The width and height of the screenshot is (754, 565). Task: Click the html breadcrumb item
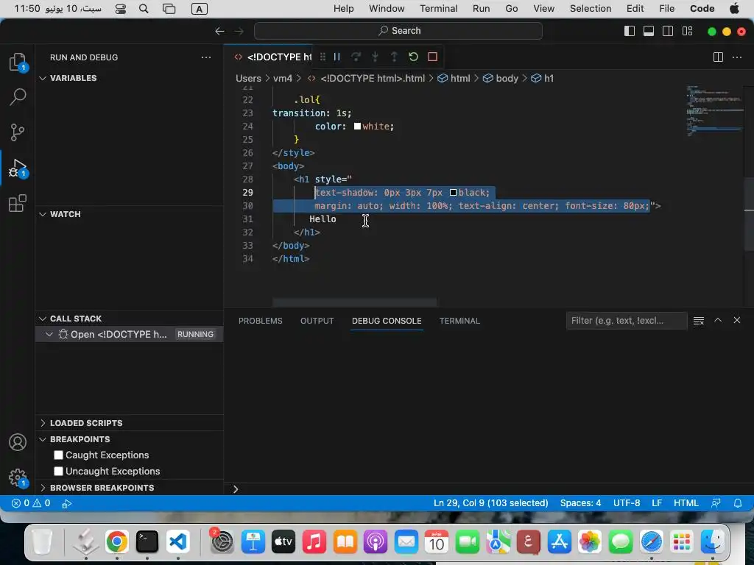(454, 78)
